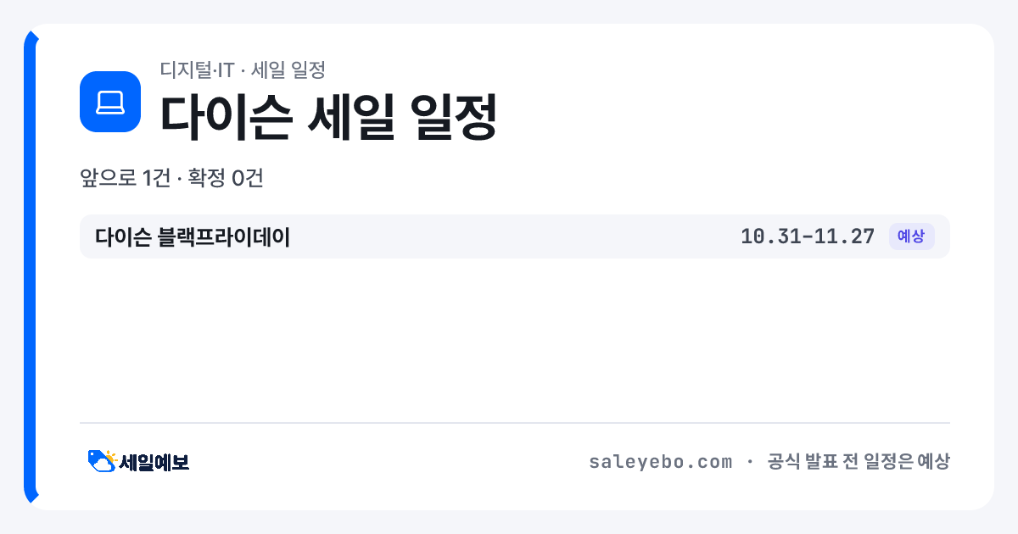The height and width of the screenshot is (534, 1018).
Task: Click the 세일예보 cloud tag logo icon
Action: tap(102, 461)
